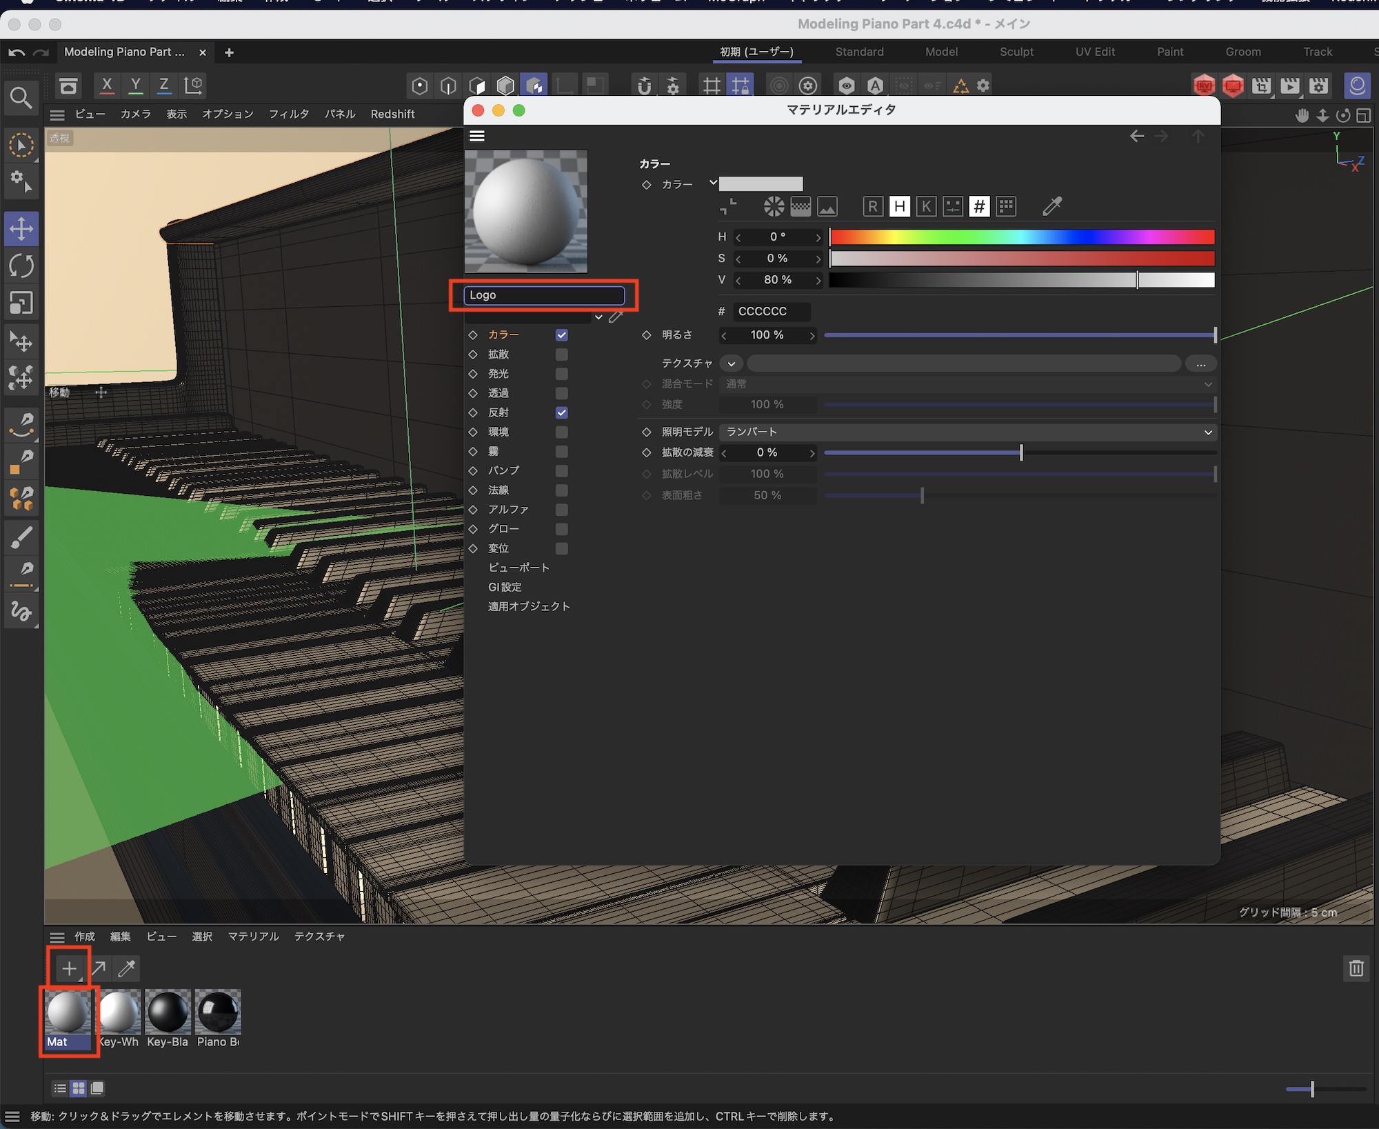Click the new material plus icon
1379x1129 pixels.
pyautogui.click(x=69, y=968)
